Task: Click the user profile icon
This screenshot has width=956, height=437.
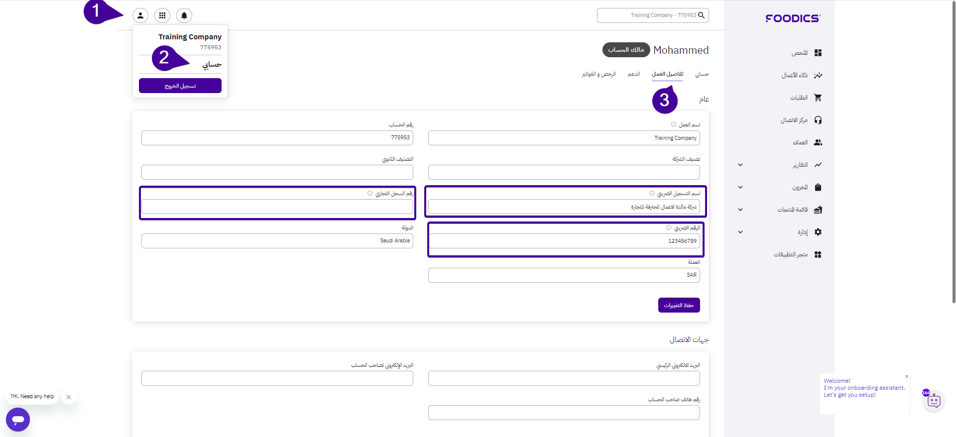Action: pyautogui.click(x=140, y=15)
